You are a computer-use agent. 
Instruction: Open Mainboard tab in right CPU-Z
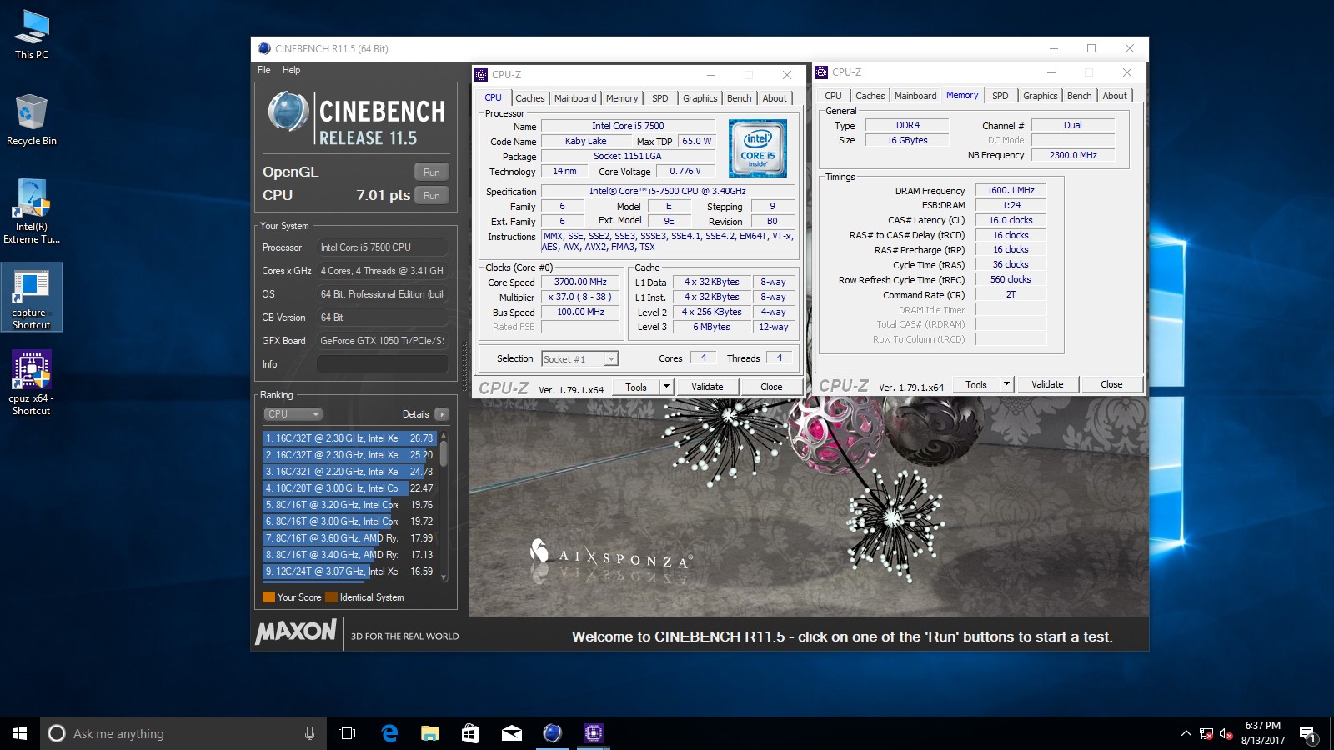[915, 96]
